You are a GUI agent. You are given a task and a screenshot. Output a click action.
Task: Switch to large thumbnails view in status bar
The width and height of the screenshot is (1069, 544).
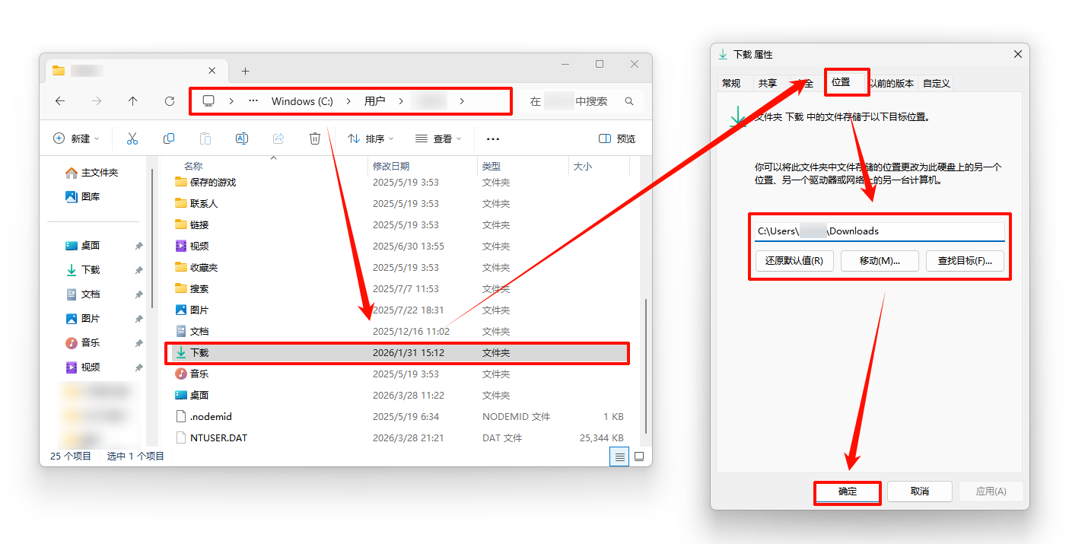[x=639, y=456]
